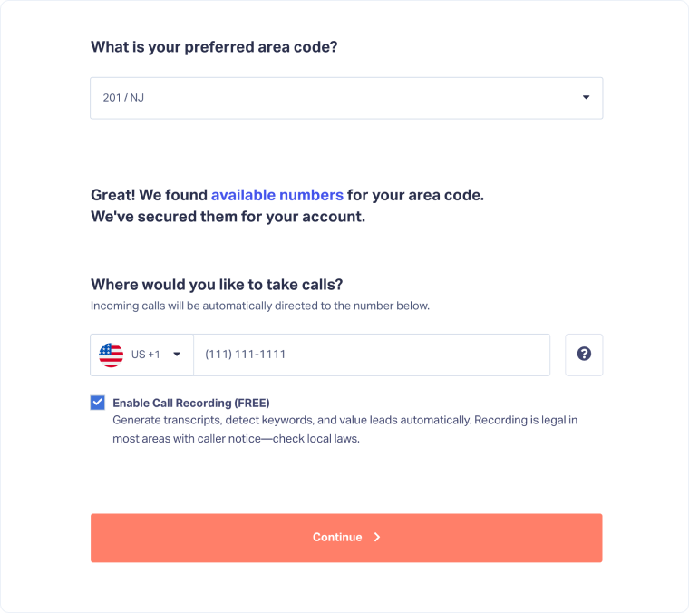Click the "Great! We found" message text

150,195
